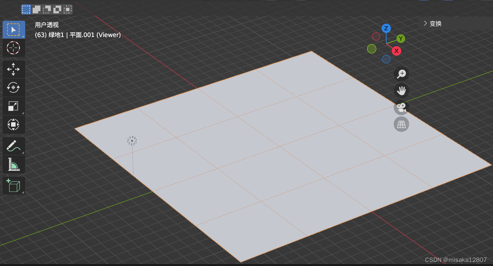Click the 3D cursor on the plane
Screen dimensions: 493x266
tap(132, 141)
